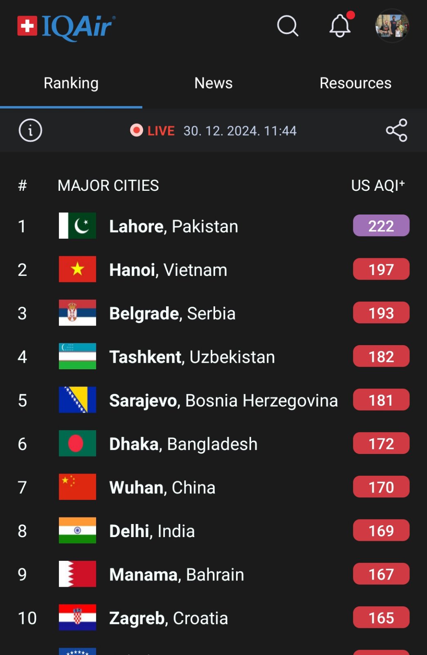Open Sarajevo, Bosnia Herzegovina entry

[x=223, y=400]
